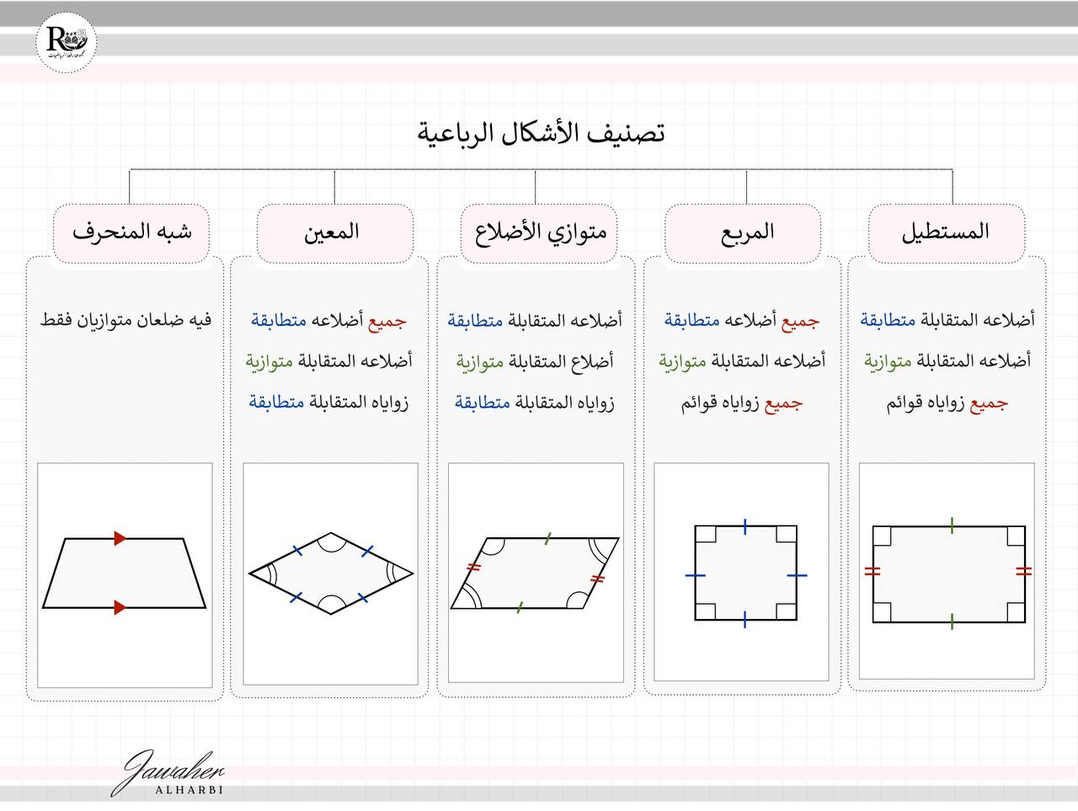The height and width of the screenshot is (811, 1078).
Task: Click جميع أضلاعه متطابقة under المربع
Action: point(741,320)
